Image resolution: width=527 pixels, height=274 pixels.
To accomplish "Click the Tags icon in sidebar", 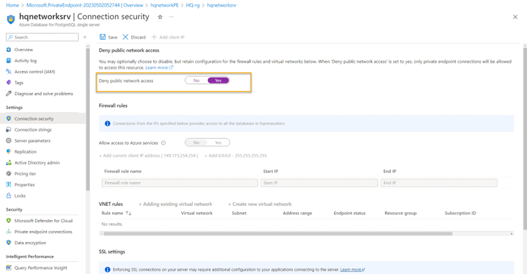I will [x=9, y=83].
